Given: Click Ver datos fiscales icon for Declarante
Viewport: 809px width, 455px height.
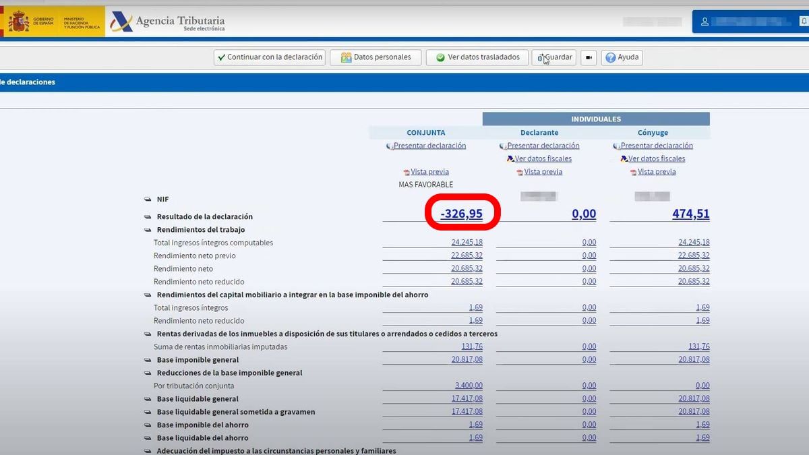Looking at the screenshot, I should click(510, 158).
